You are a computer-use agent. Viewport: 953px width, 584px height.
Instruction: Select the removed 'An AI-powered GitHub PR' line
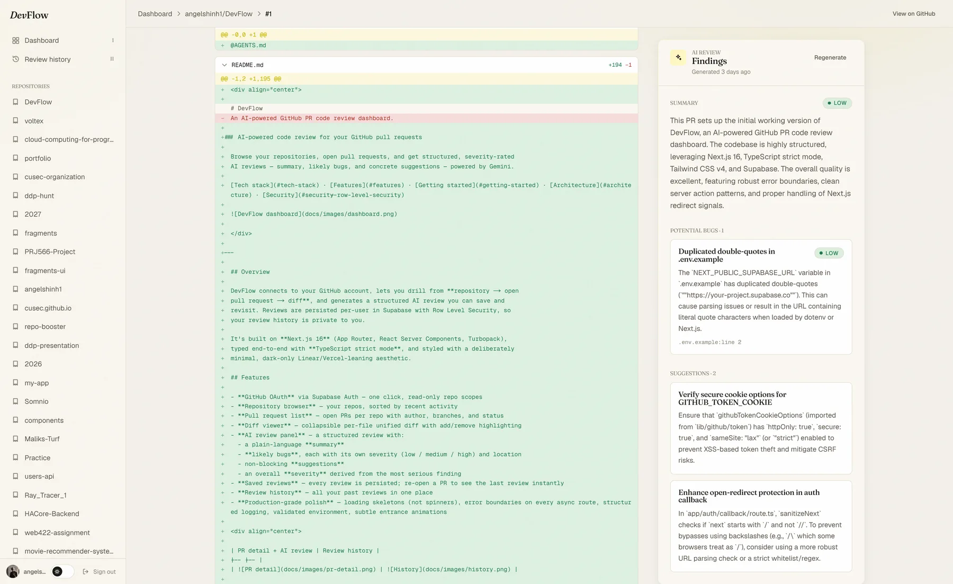pos(426,119)
